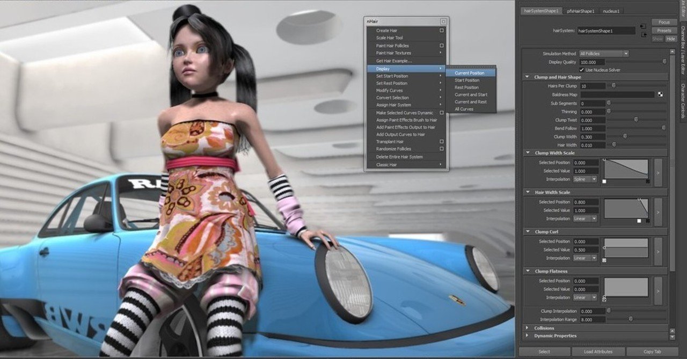Open Make Selected Curves Dynamic option box

point(442,113)
